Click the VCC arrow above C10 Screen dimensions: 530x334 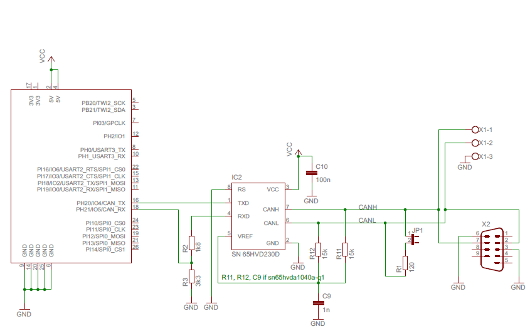click(299, 152)
